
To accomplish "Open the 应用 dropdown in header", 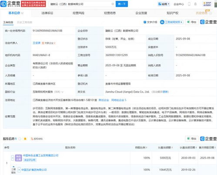I will [x=164, y=4].
